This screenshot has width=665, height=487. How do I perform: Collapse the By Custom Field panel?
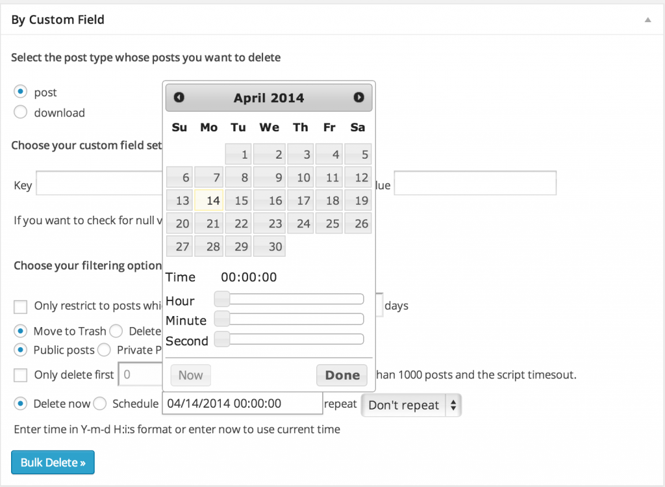tap(647, 20)
